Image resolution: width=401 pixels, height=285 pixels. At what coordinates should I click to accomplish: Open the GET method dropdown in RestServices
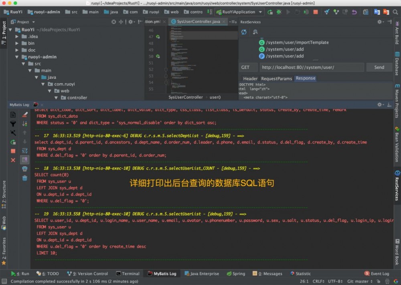pyautogui.click(x=248, y=67)
